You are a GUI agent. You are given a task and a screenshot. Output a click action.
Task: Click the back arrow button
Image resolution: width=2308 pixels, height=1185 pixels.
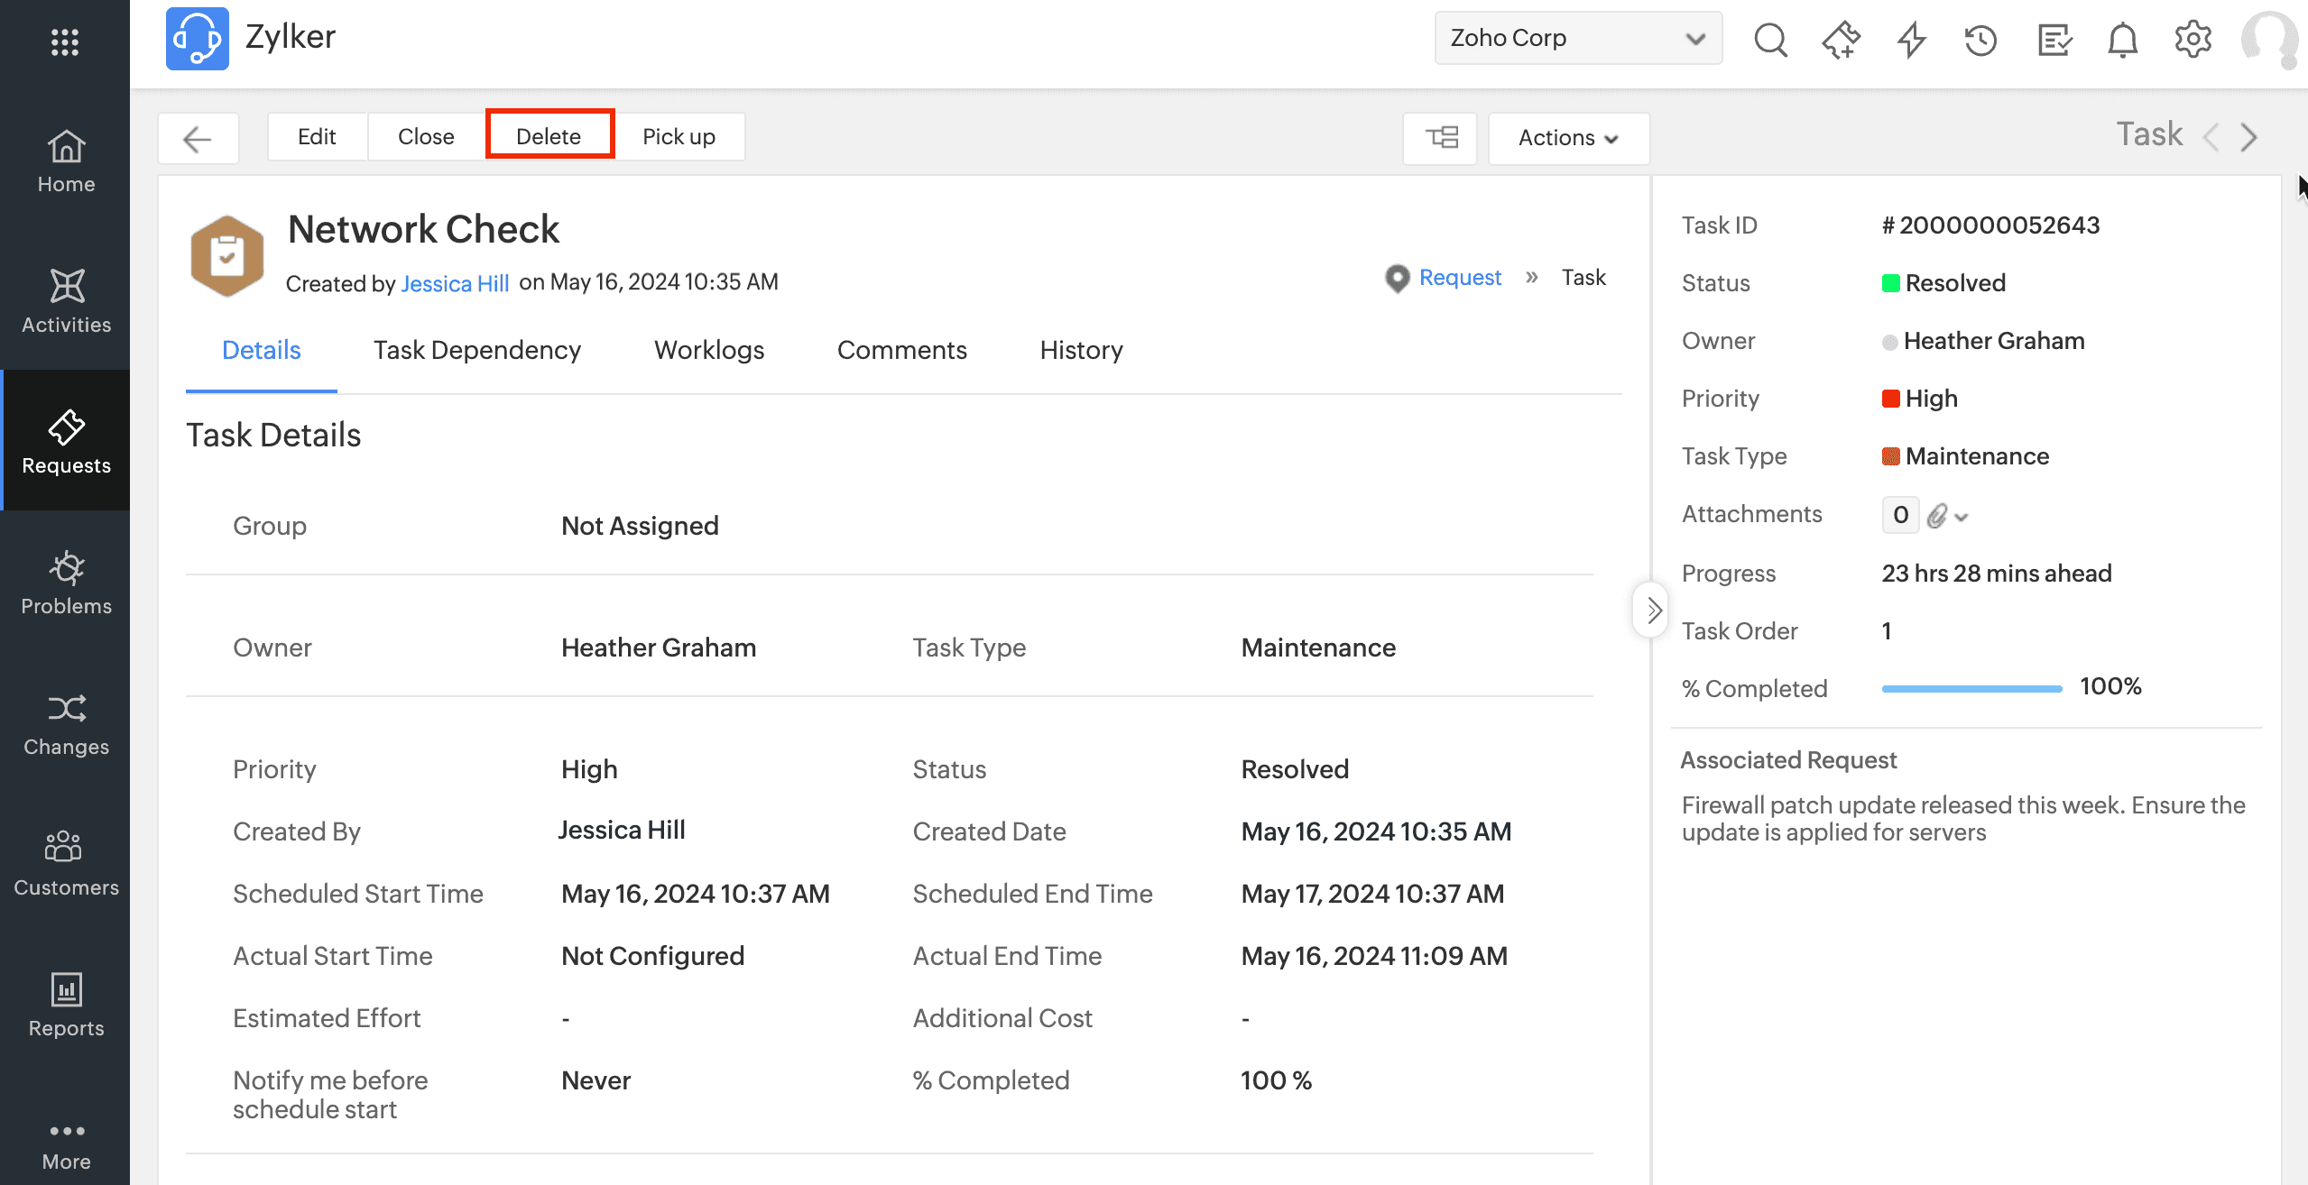pos(198,138)
